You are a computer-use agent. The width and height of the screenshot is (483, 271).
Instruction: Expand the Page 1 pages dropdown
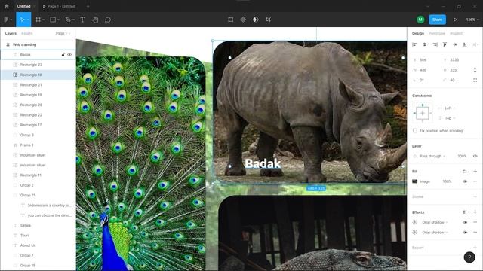point(63,33)
